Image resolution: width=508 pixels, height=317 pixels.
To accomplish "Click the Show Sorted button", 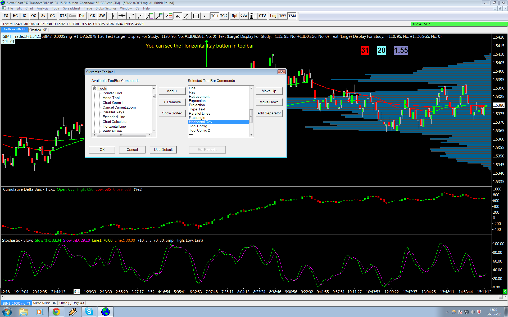I will pyautogui.click(x=172, y=113).
